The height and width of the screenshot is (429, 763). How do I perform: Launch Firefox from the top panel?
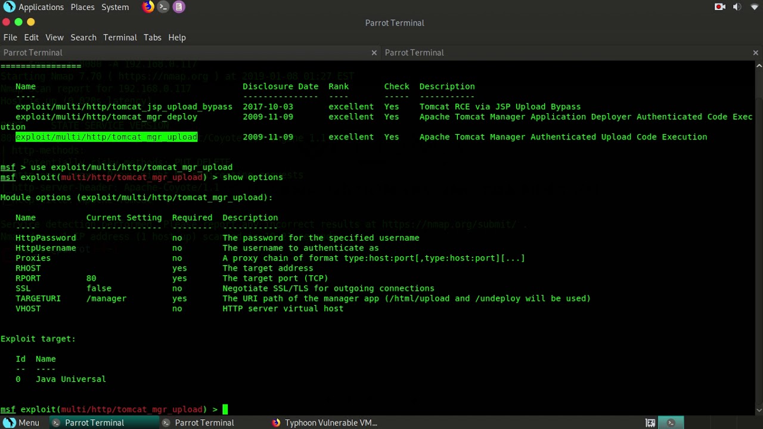(148, 7)
